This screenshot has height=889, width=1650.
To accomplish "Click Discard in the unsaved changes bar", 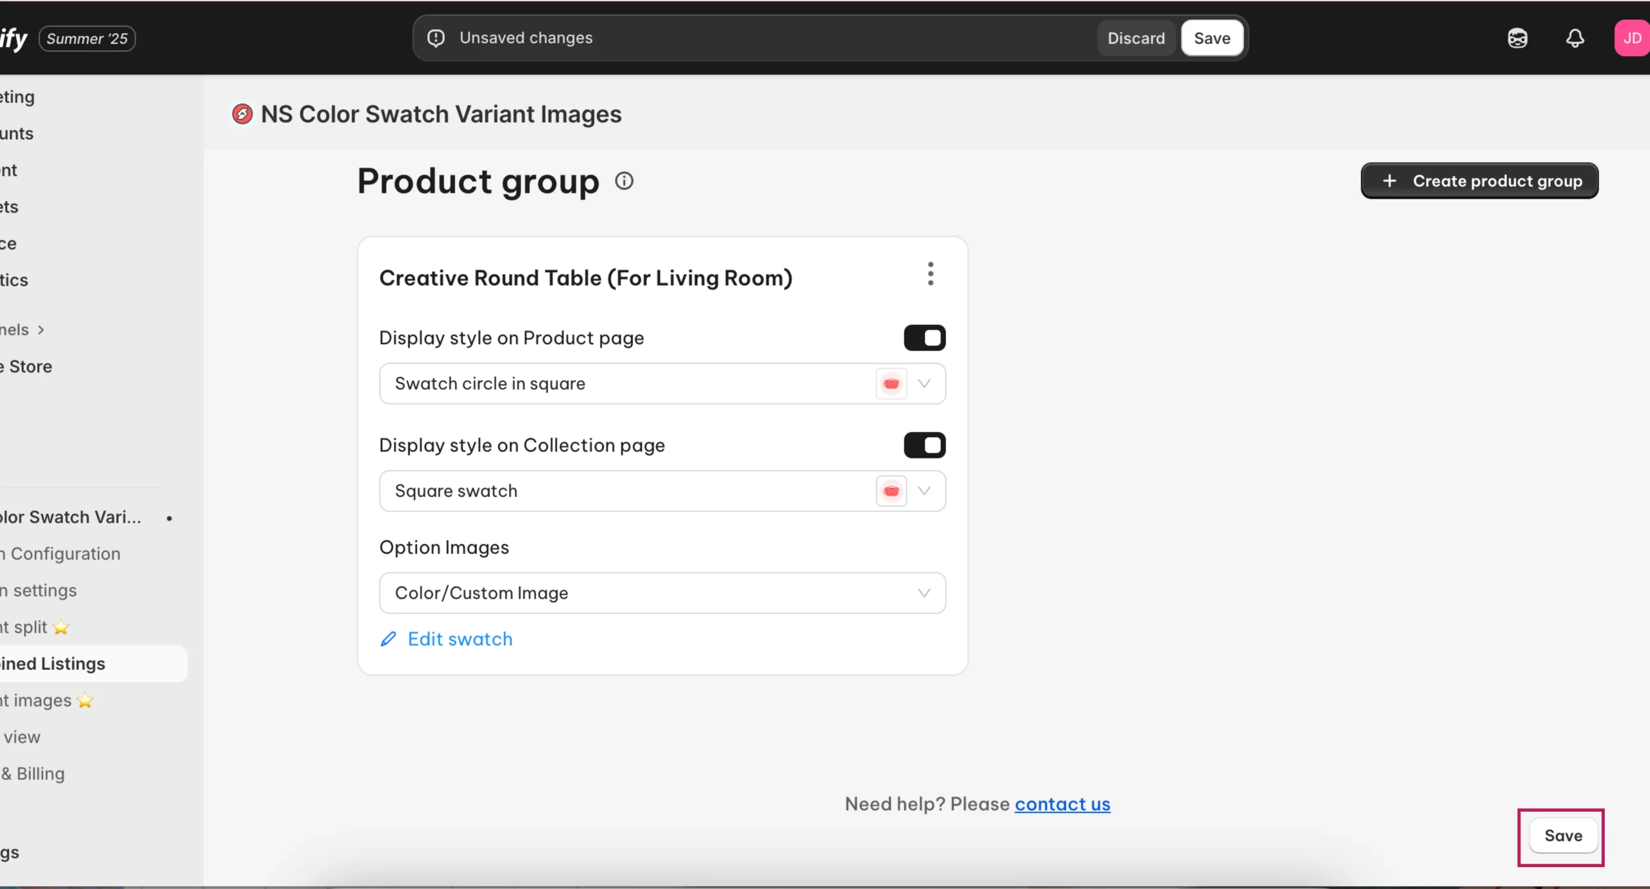I will [1136, 38].
